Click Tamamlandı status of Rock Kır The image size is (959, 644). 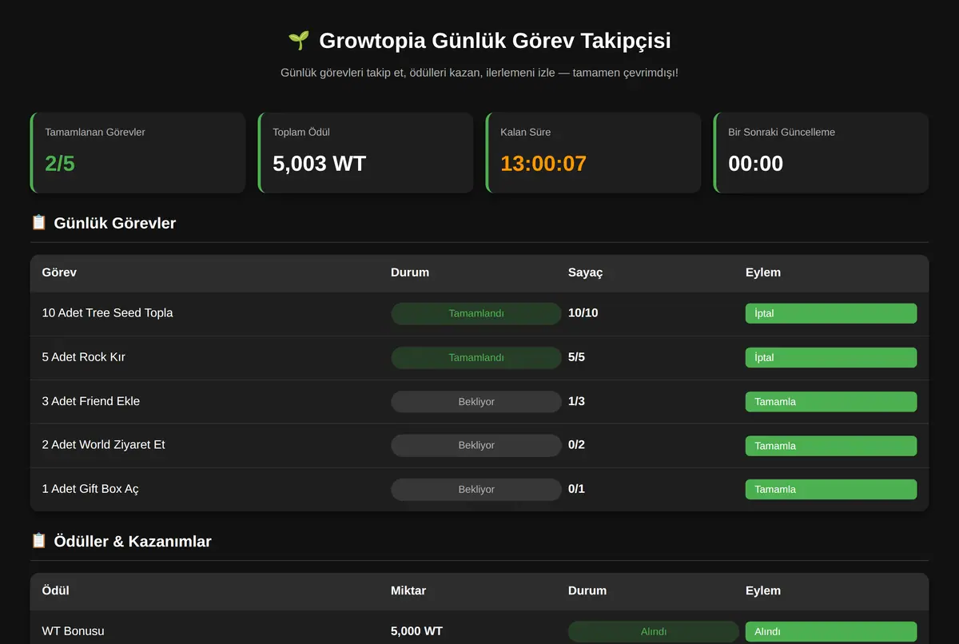pyautogui.click(x=476, y=357)
